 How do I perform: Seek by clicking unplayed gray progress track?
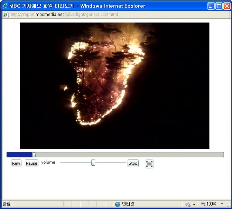129,155
